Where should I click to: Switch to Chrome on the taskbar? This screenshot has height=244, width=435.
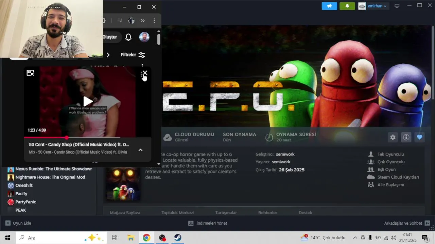coord(146,238)
